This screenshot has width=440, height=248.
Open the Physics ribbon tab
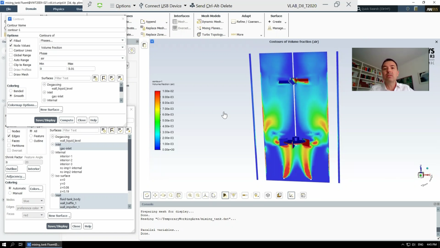(58, 9)
